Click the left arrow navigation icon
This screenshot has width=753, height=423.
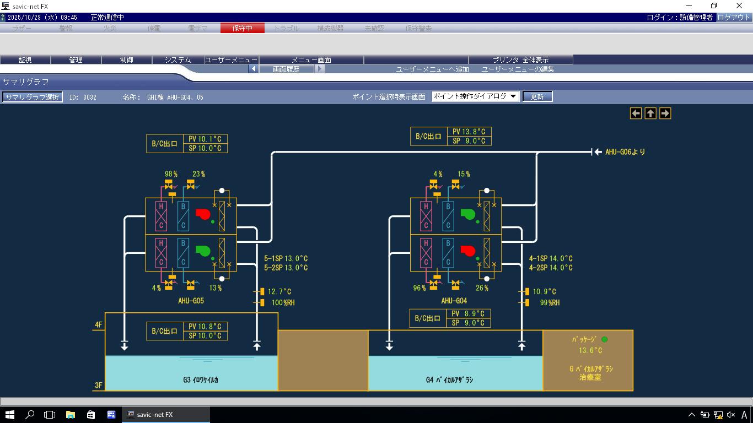636,113
